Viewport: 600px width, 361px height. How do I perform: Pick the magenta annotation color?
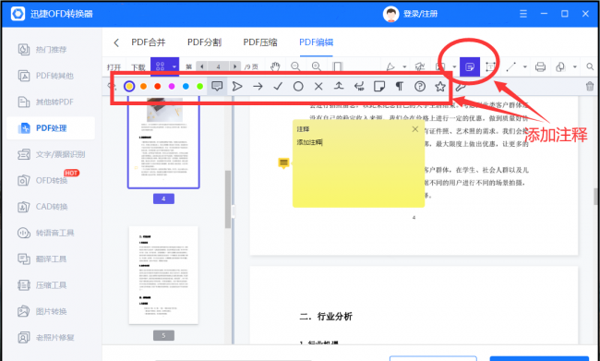pos(172,87)
